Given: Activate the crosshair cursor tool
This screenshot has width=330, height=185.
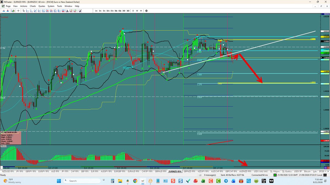Looking at the screenshot, I should tap(18, 11).
